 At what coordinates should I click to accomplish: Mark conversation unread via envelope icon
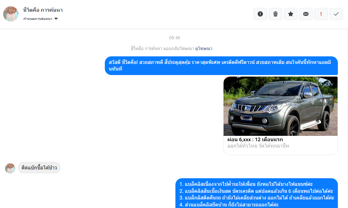pos(306,14)
